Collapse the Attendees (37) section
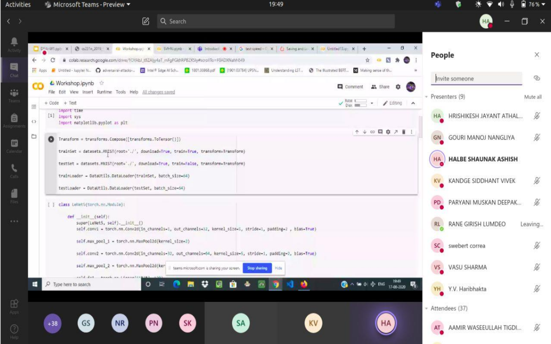Image resolution: width=551 pixels, height=344 pixels. [427, 309]
